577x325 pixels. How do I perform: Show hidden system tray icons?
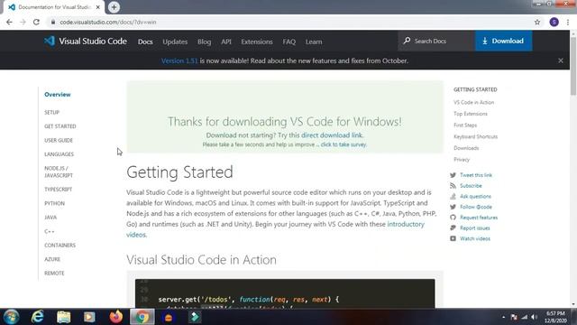[503, 317]
